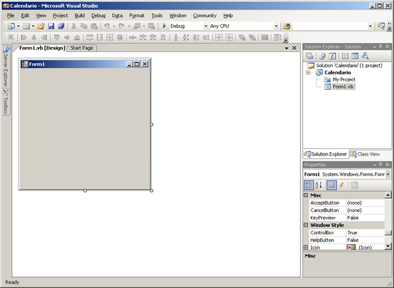Click the Bring to Front icon
This screenshot has width=394, height=288.
[x=242, y=37]
